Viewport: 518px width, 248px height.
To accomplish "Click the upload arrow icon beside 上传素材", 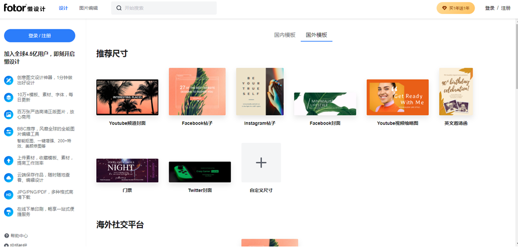I will pyautogui.click(x=8, y=161).
